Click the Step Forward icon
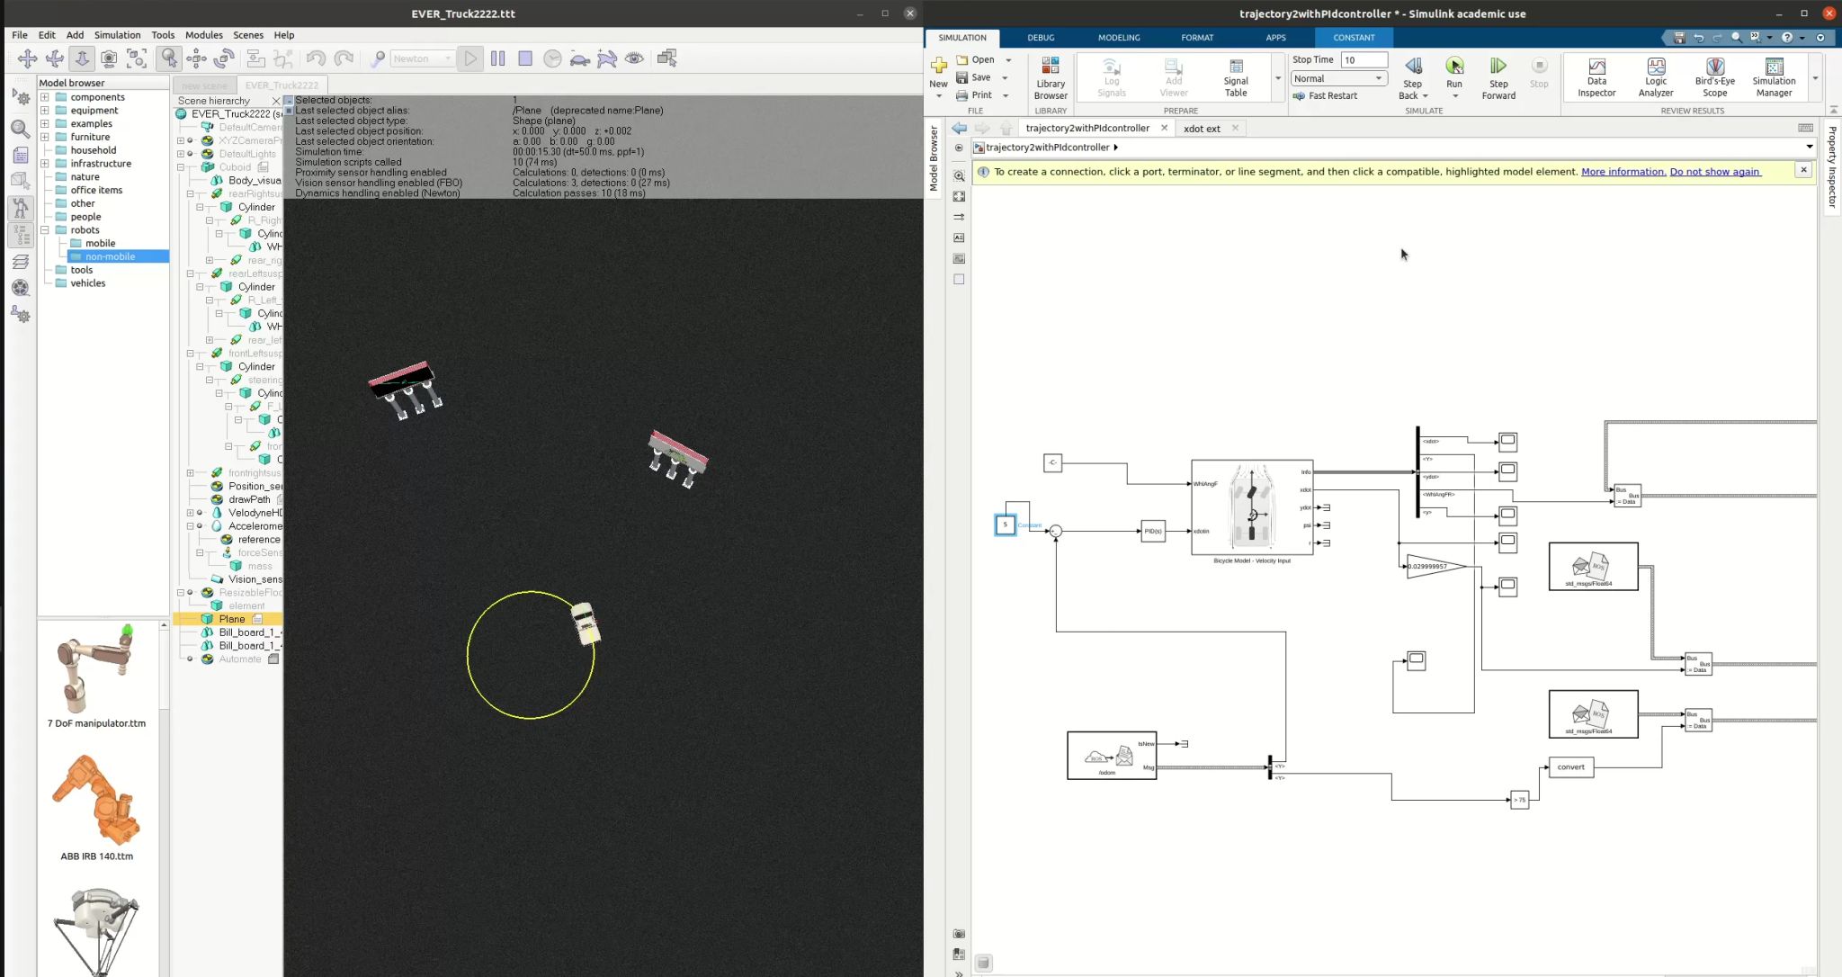 [x=1498, y=69]
